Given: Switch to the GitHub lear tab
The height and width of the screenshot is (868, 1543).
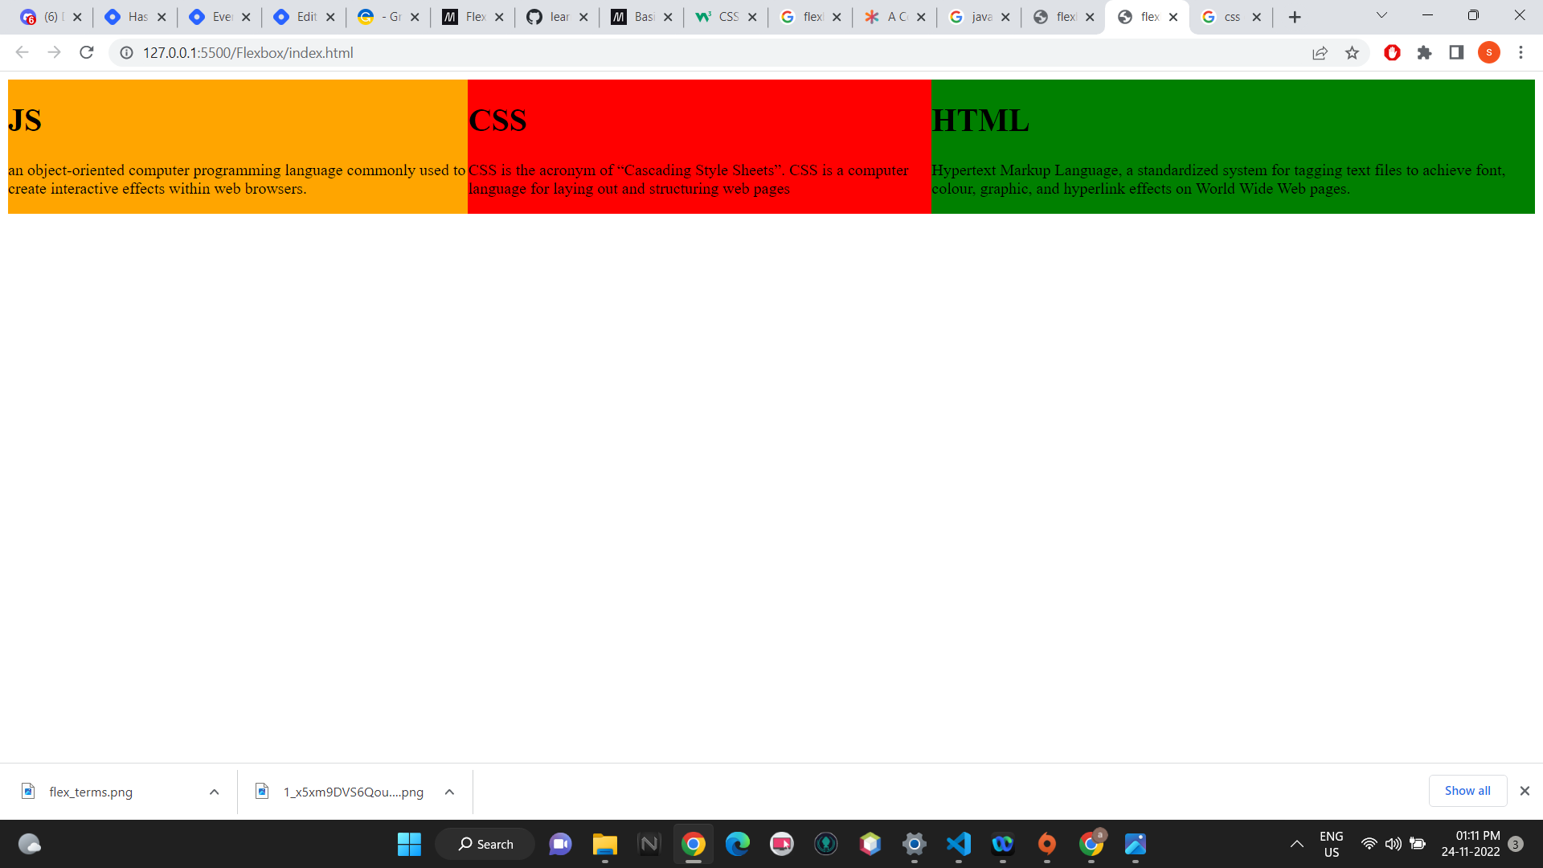Looking at the screenshot, I should tap(556, 17).
